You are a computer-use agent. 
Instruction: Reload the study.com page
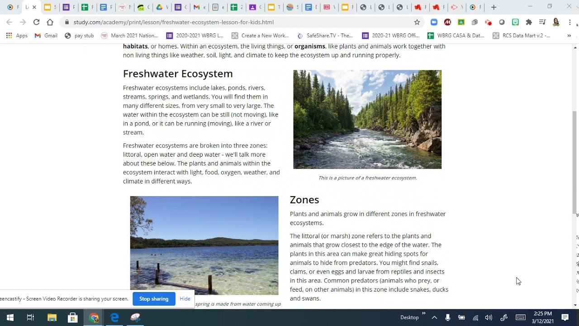(x=36, y=22)
